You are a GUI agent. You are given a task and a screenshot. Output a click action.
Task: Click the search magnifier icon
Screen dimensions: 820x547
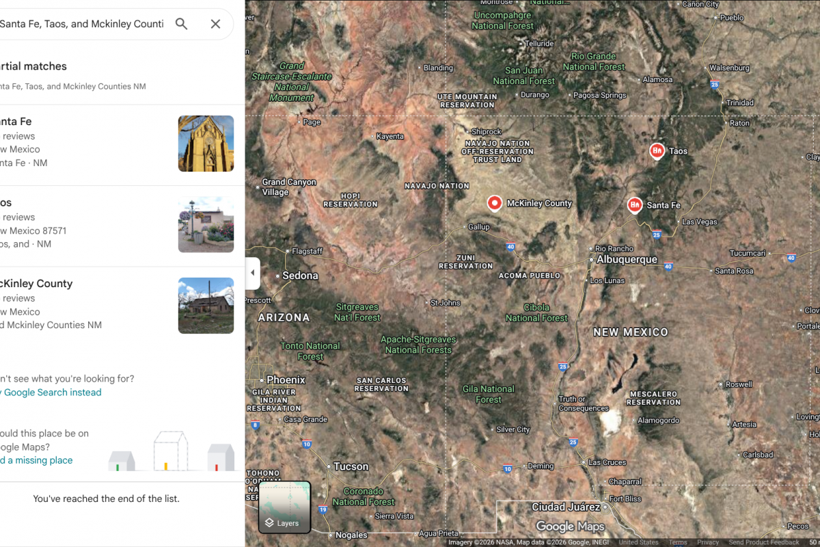[x=181, y=24]
